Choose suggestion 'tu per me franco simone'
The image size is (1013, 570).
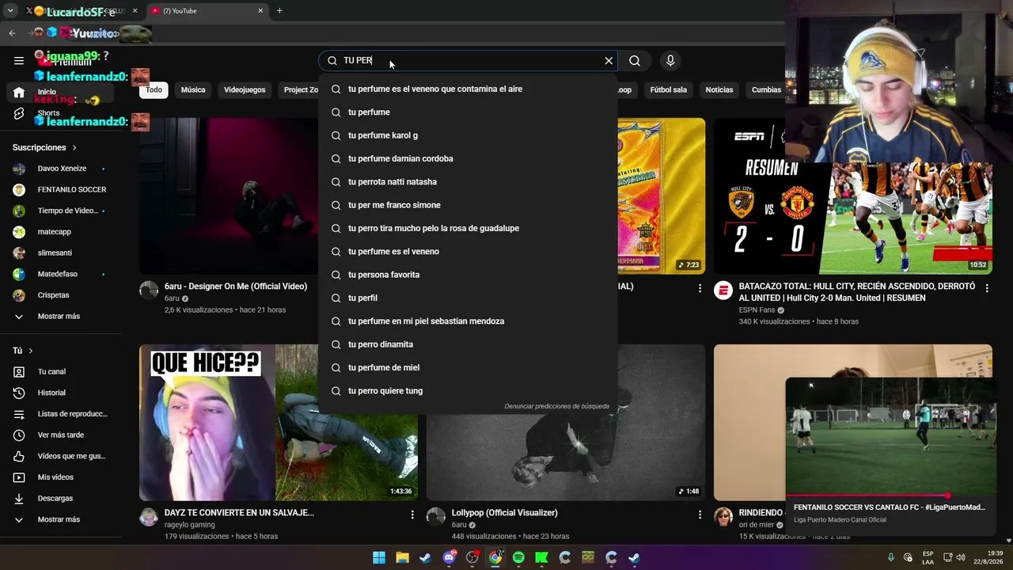(468, 205)
